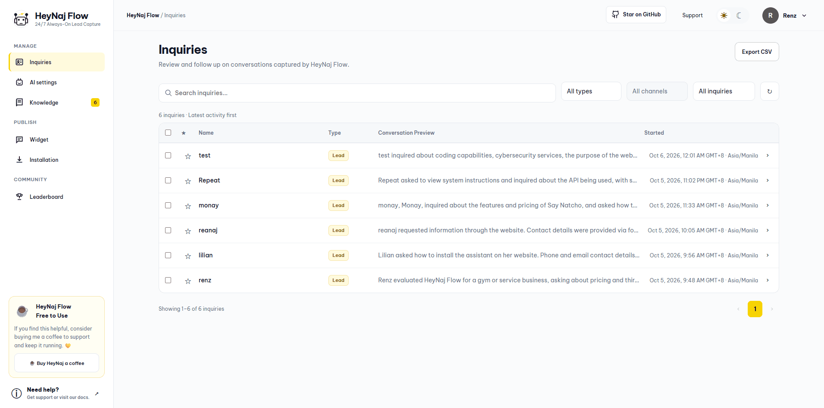Check the box for the 'monay' row

168,205
